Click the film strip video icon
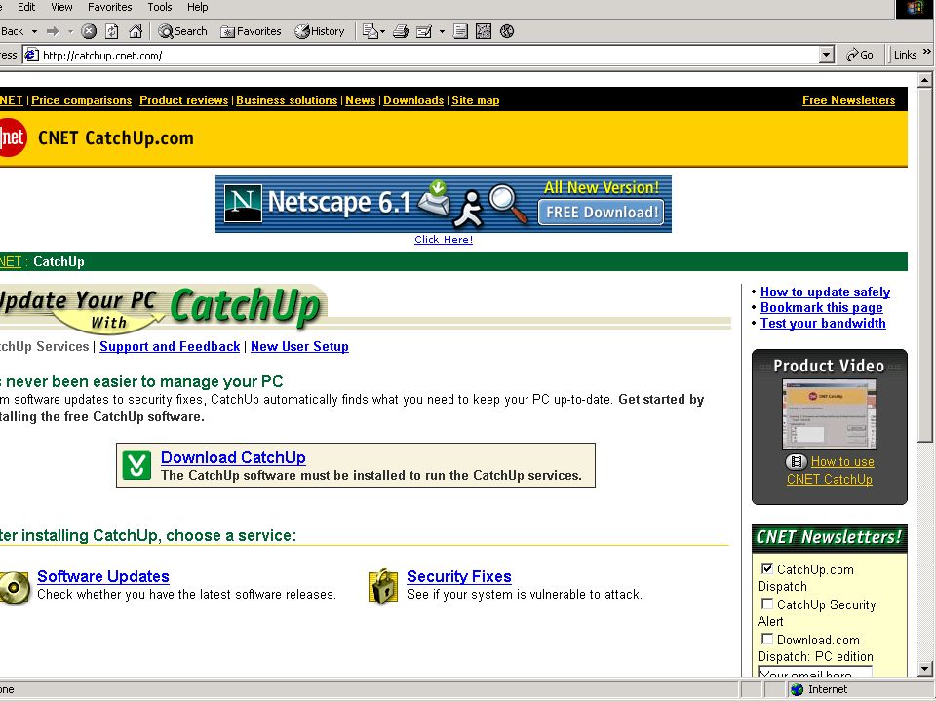Viewport: 936px width, 702px height. pos(797,462)
